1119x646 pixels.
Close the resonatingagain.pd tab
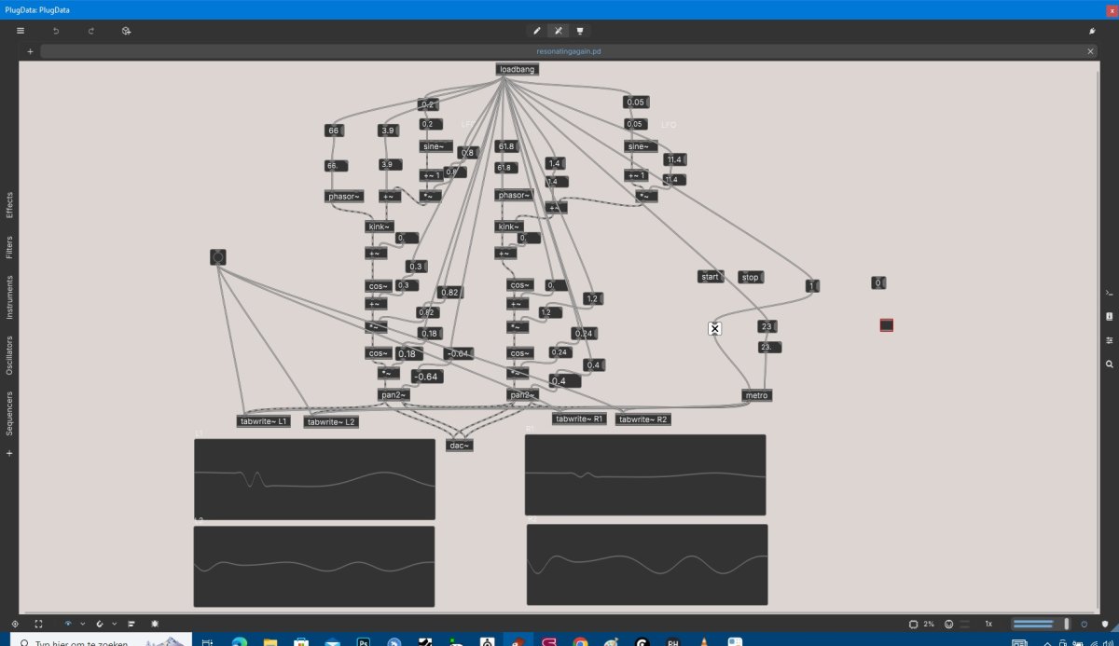(1091, 51)
